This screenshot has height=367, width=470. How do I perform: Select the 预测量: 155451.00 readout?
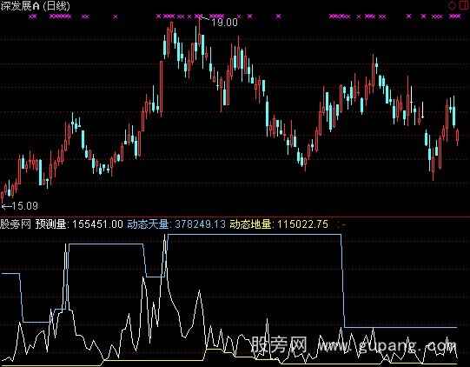pyautogui.click(x=79, y=224)
